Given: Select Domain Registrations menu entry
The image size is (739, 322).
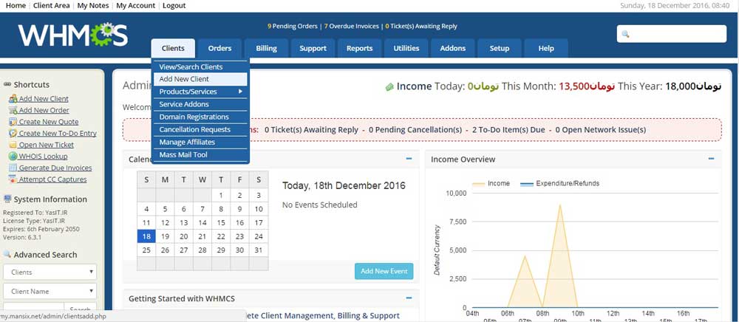Looking at the screenshot, I should click(x=200, y=117).
